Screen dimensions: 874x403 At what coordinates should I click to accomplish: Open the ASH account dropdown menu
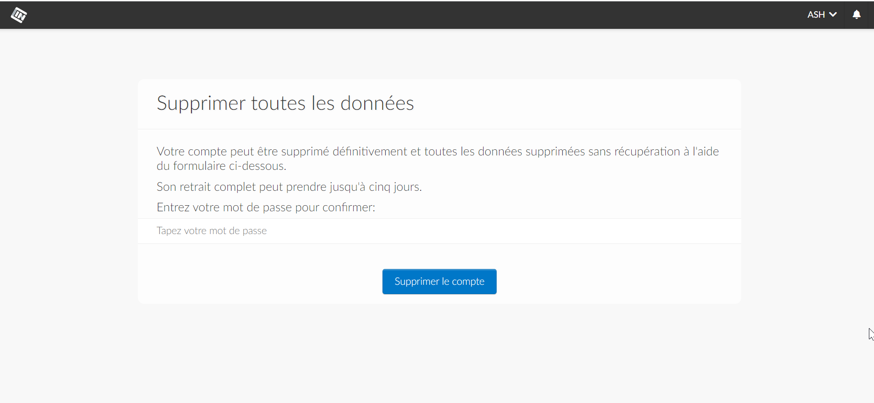[x=822, y=15]
